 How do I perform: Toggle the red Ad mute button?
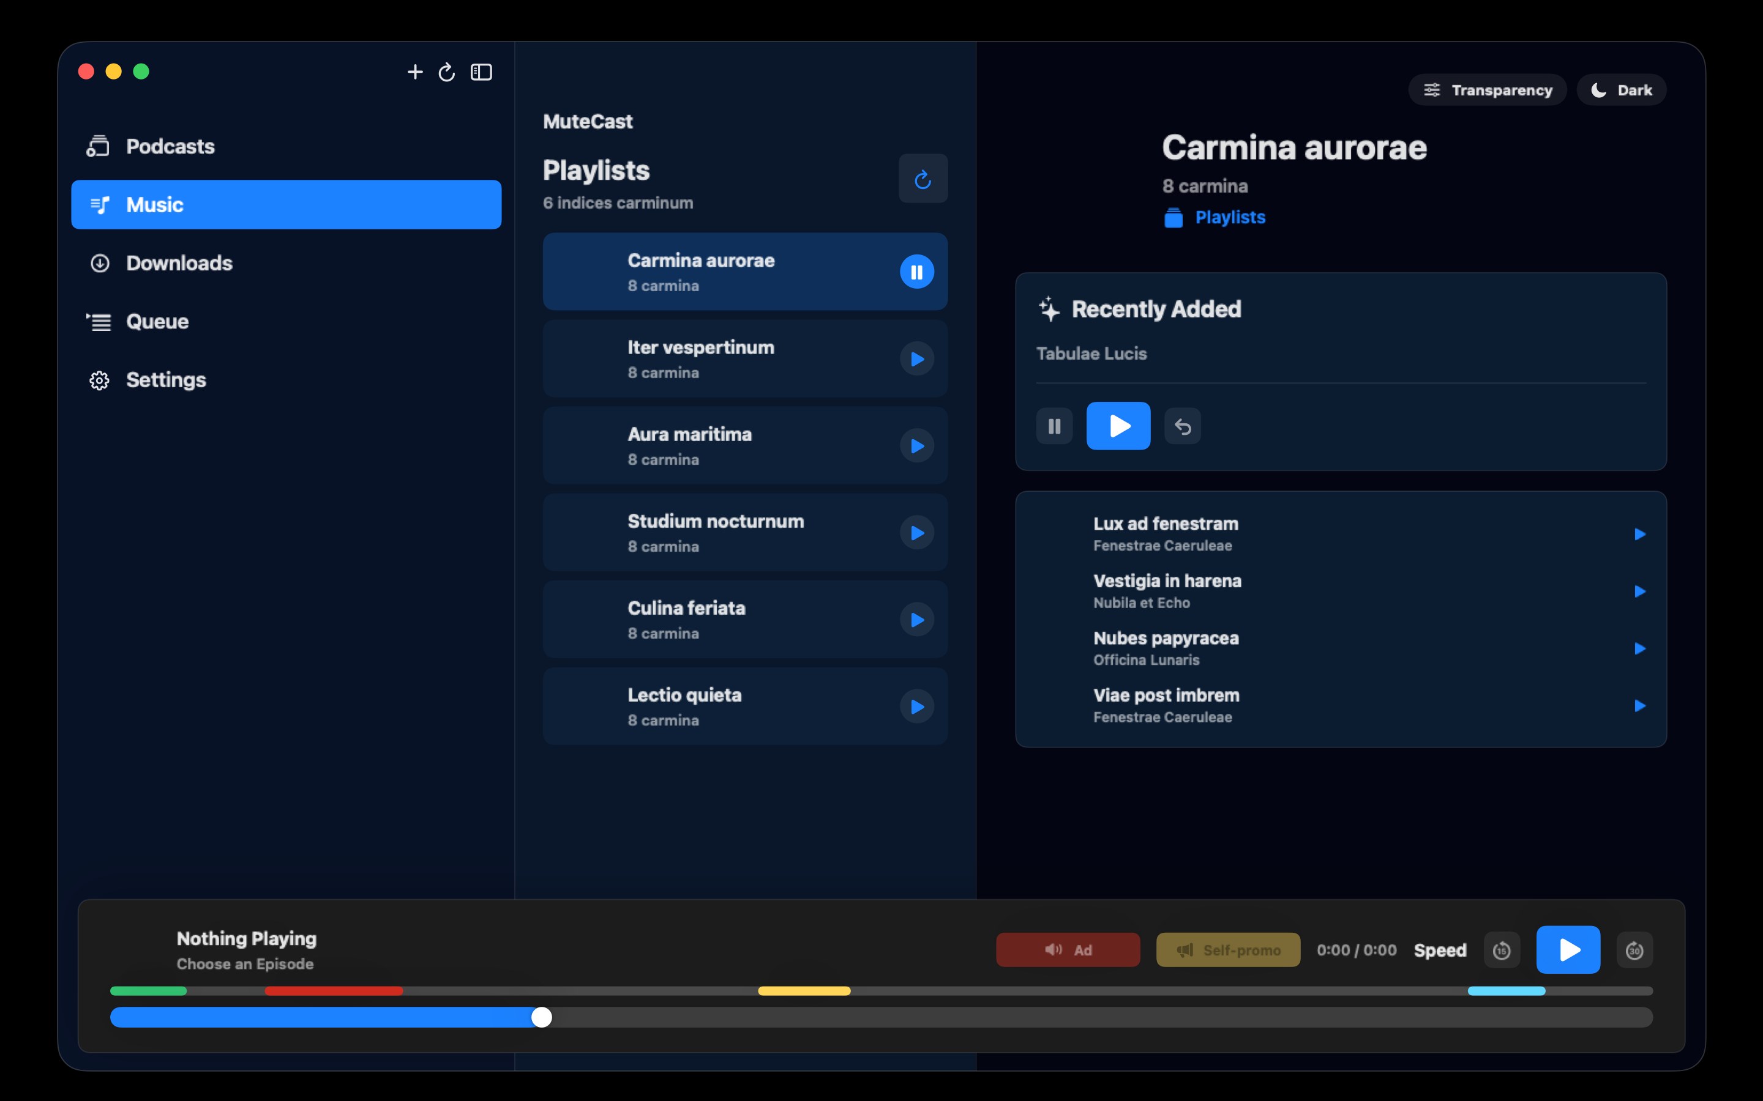[x=1068, y=949]
